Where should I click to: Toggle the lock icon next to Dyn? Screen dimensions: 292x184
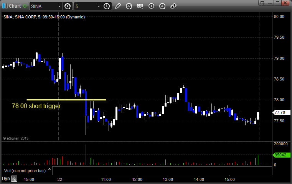pos(14,179)
